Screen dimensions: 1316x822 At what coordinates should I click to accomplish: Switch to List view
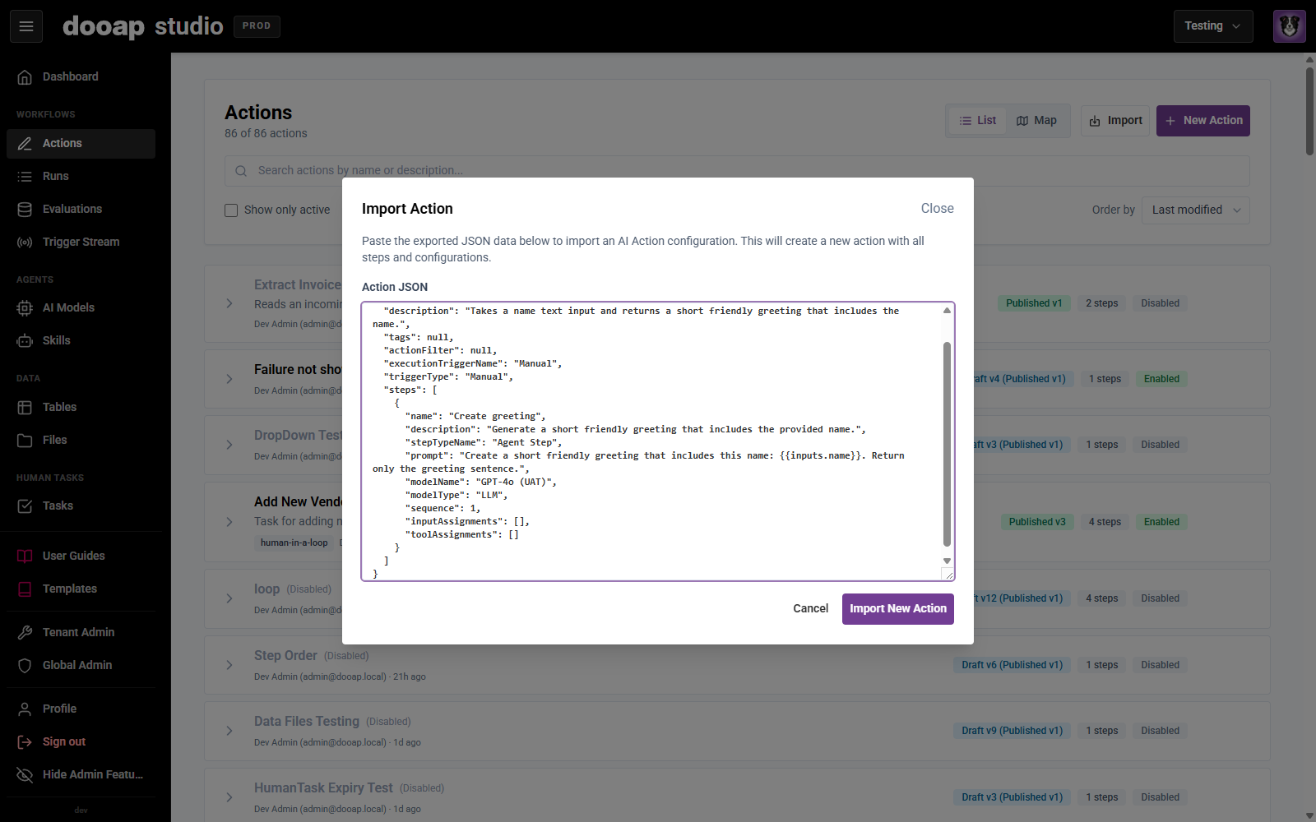point(977,121)
